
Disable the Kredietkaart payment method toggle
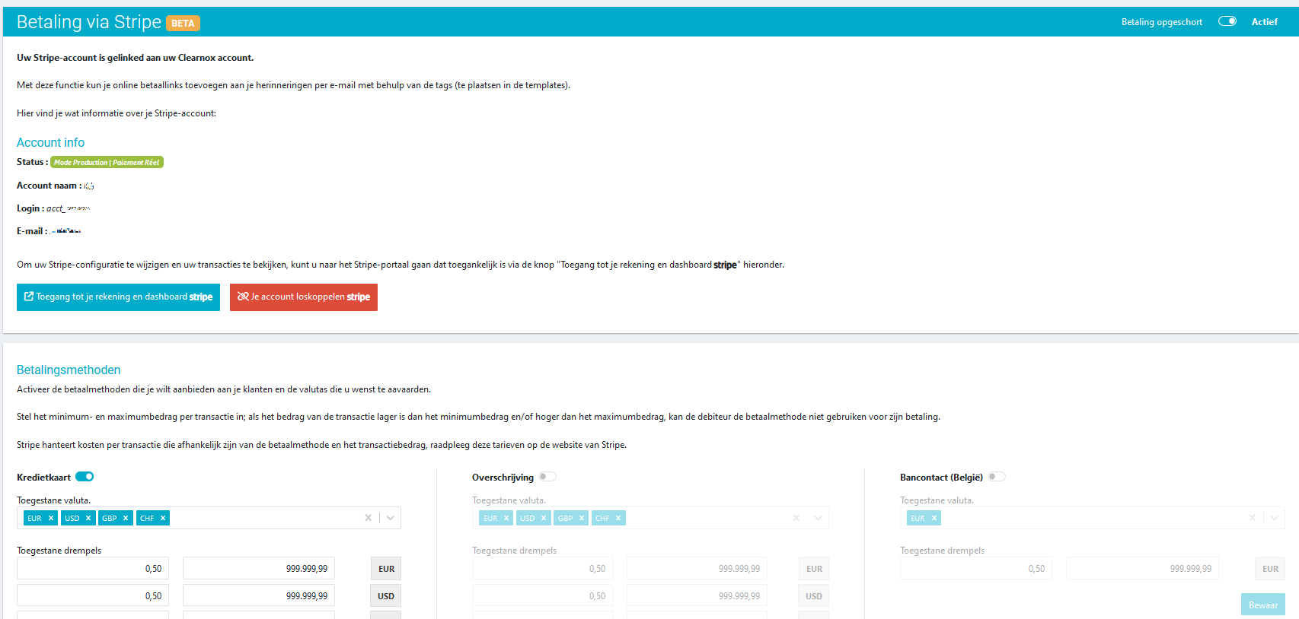click(x=85, y=477)
